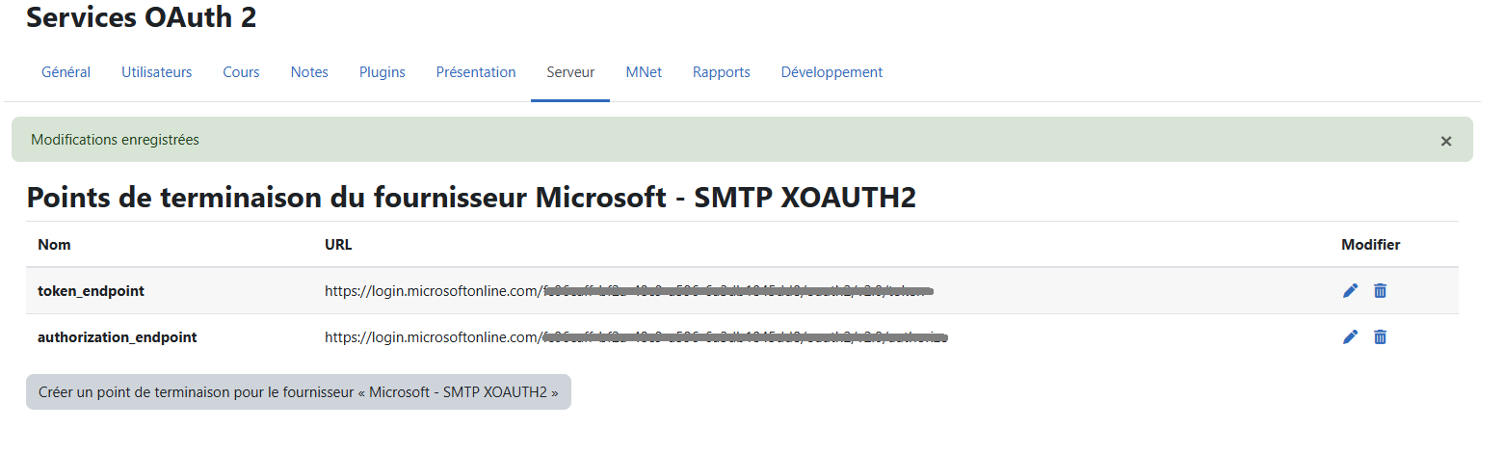Select the token_endpoint name cell
The height and width of the screenshot is (455, 1504).
coord(91,290)
